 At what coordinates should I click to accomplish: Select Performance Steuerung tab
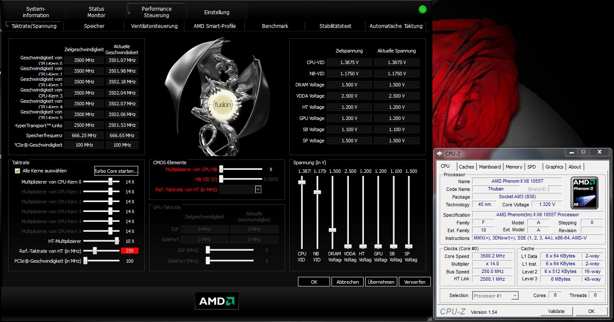click(x=157, y=12)
